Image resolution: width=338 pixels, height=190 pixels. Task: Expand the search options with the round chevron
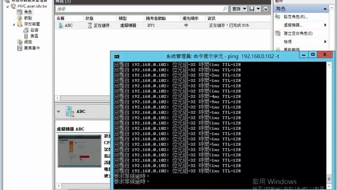(x=266, y=9)
